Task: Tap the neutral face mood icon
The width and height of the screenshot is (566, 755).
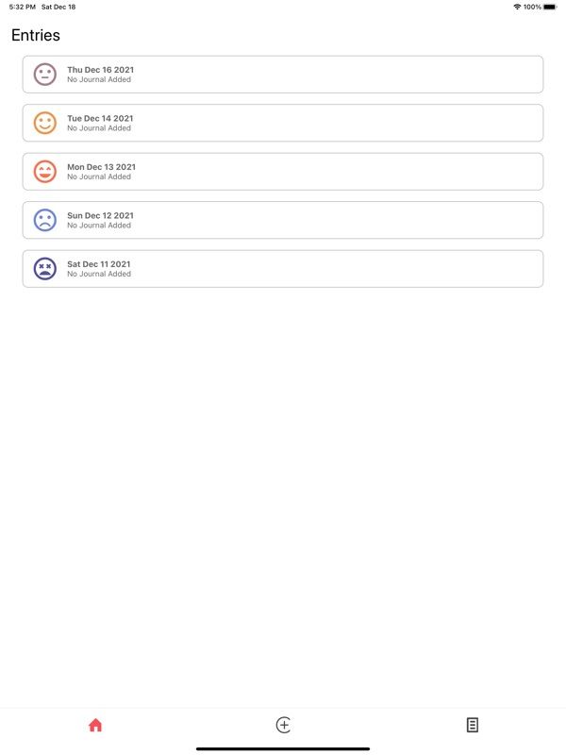Action: (x=44, y=75)
